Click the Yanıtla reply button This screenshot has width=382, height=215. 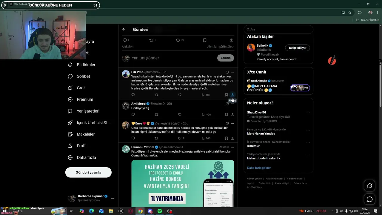pyautogui.click(x=226, y=58)
